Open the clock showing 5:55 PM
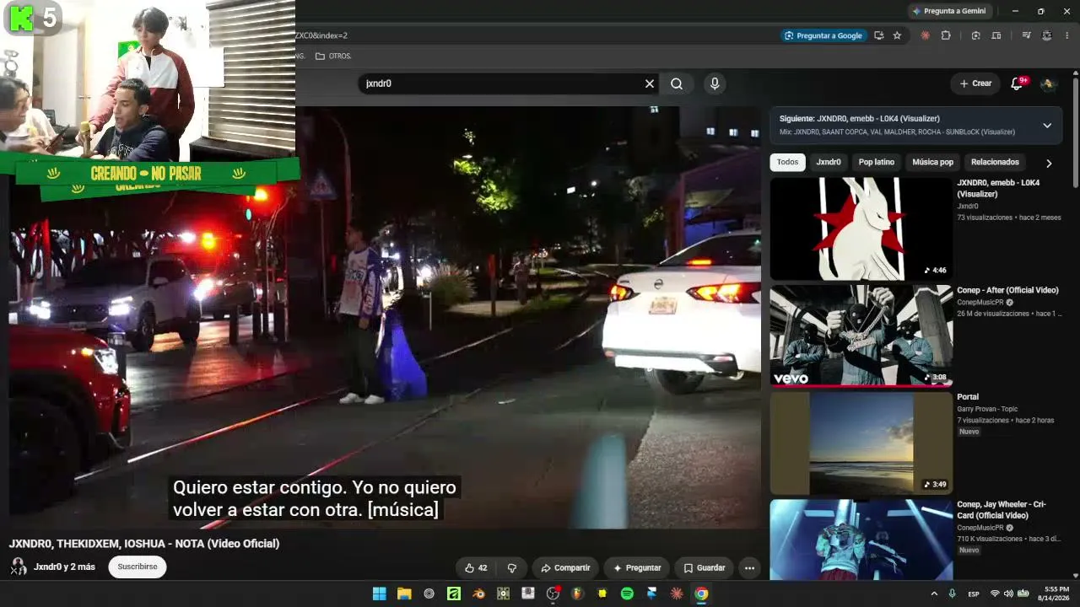Screen dimensions: 1080x607 [x=1055, y=594]
